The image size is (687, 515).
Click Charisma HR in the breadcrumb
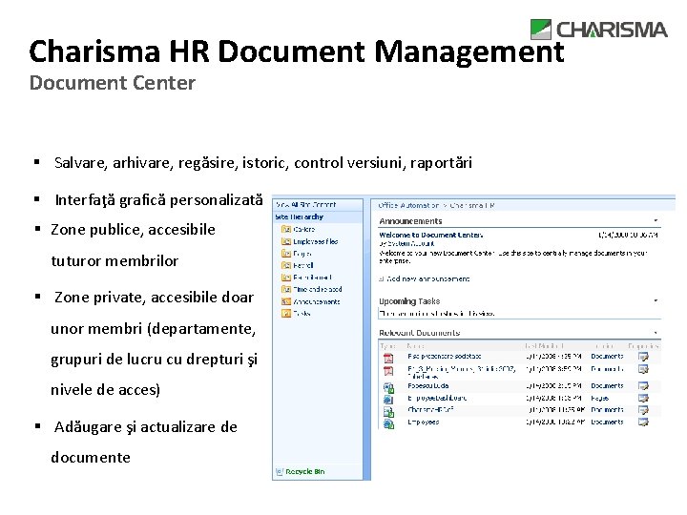[472, 205]
